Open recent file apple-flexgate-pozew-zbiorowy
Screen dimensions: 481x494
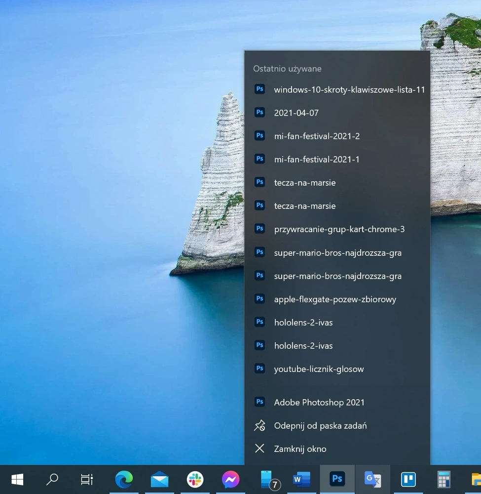337,299
